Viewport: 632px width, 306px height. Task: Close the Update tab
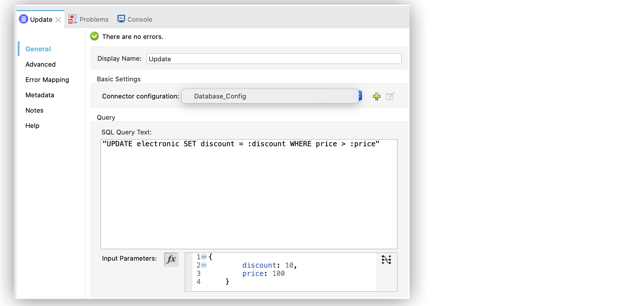(58, 20)
